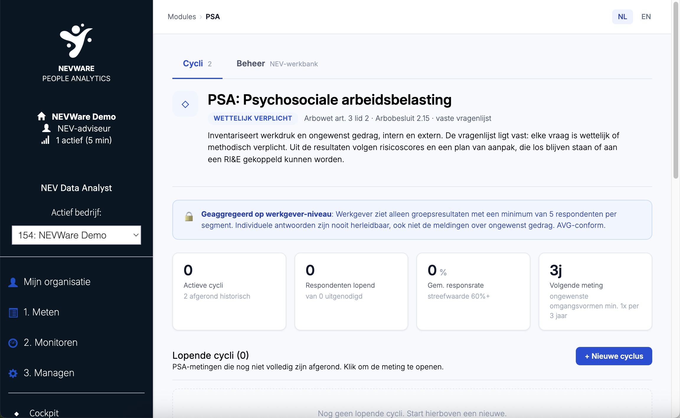This screenshot has height=418, width=680.
Task: Click the list icon beside 1. Meten
Action: pyautogui.click(x=13, y=312)
